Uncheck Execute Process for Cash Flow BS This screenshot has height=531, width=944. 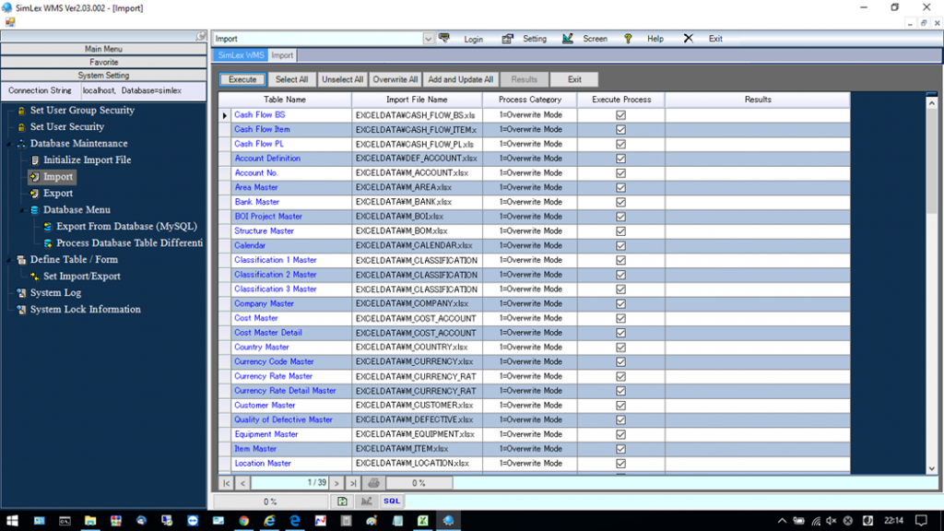click(x=620, y=114)
